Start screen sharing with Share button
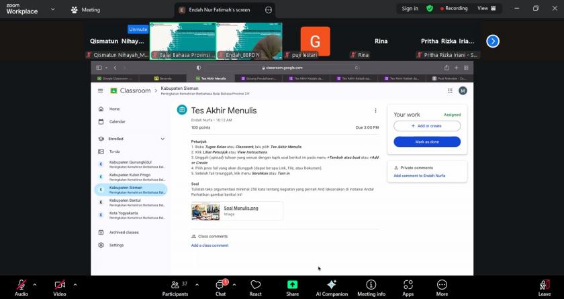The height and width of the screenshot is (299, 564). pyautogui.click(x=292, y=287)
